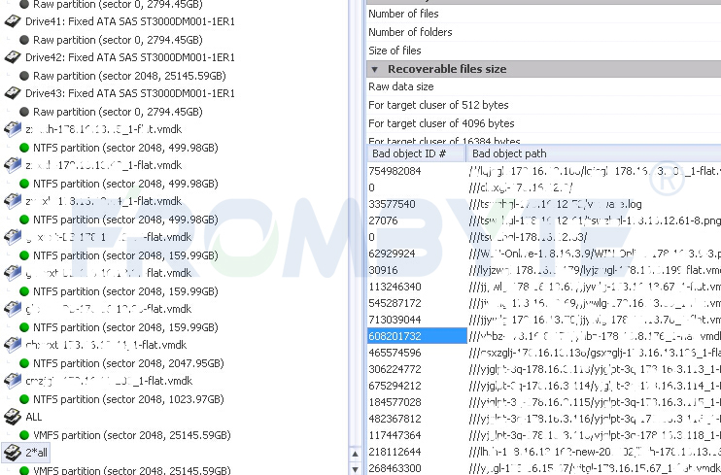Select Number of files property row
This screenshot has width=721, height=475.
point(543,14)
